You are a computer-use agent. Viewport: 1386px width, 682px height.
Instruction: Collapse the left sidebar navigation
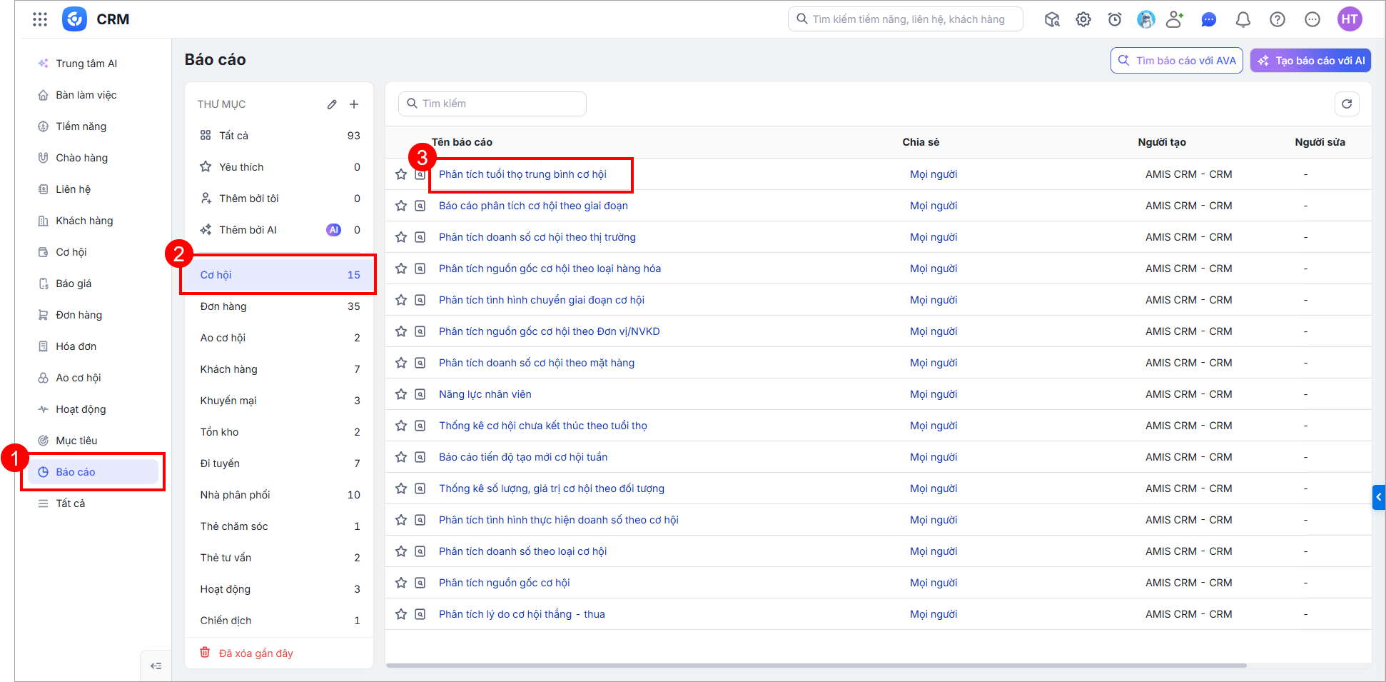click(156, 666)
